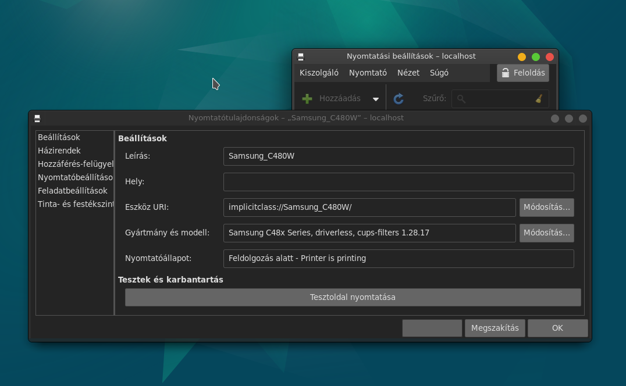Click the blue refresh icon in print settings
626x386 pixels.
coord(399,99)
